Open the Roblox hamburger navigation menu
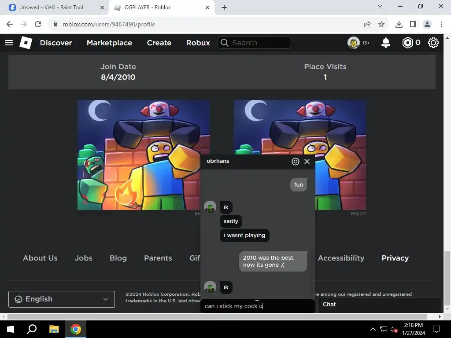The height and width of the screenshot is (338, 451). (x=9, y=43)
